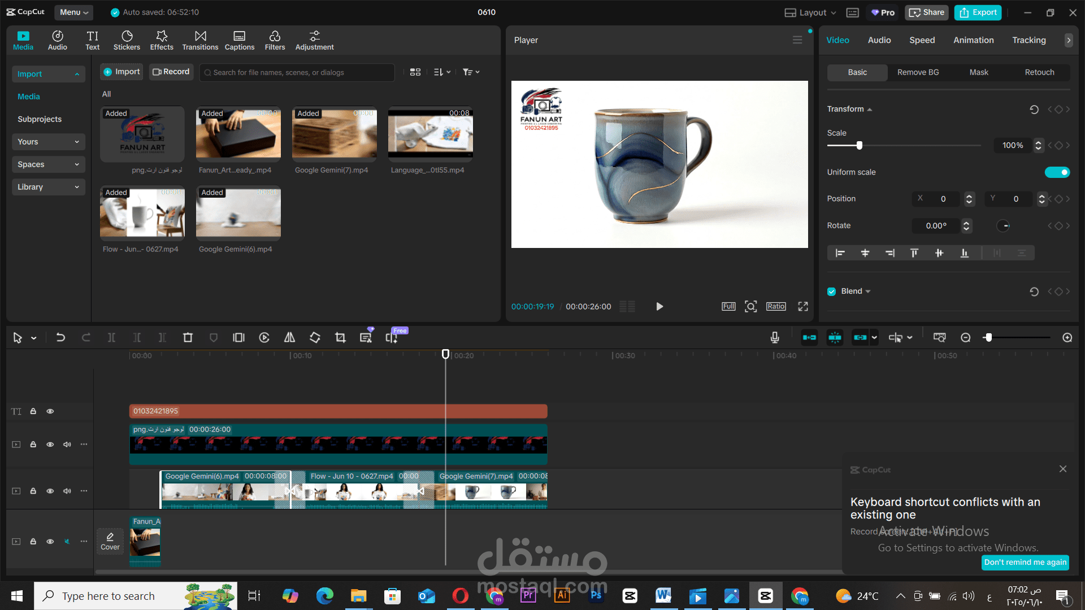
Task: Toggle the Uniform scale switch
Action: (x=1057, y=172)
